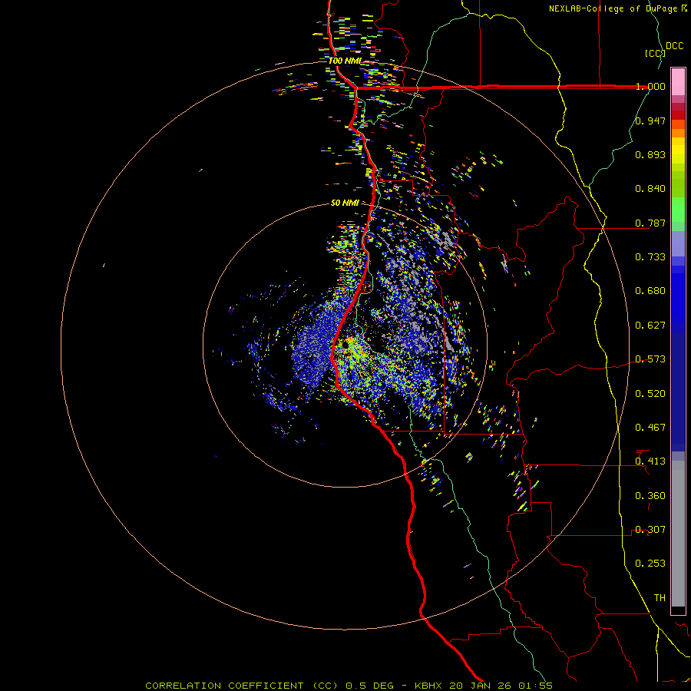Click the 0.413 scale value
691x691 pixels.
(650, 461)
